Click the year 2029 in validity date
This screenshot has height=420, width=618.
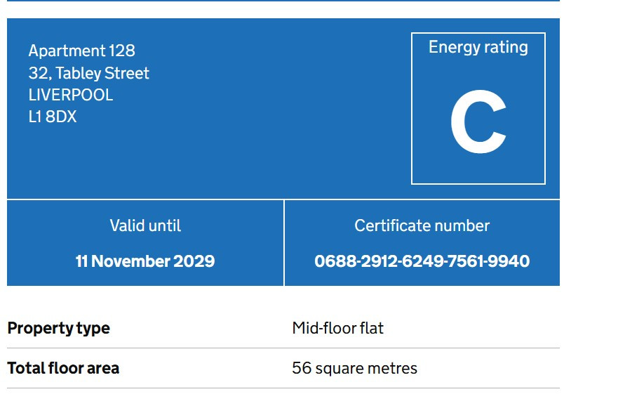tap(194, 261)
